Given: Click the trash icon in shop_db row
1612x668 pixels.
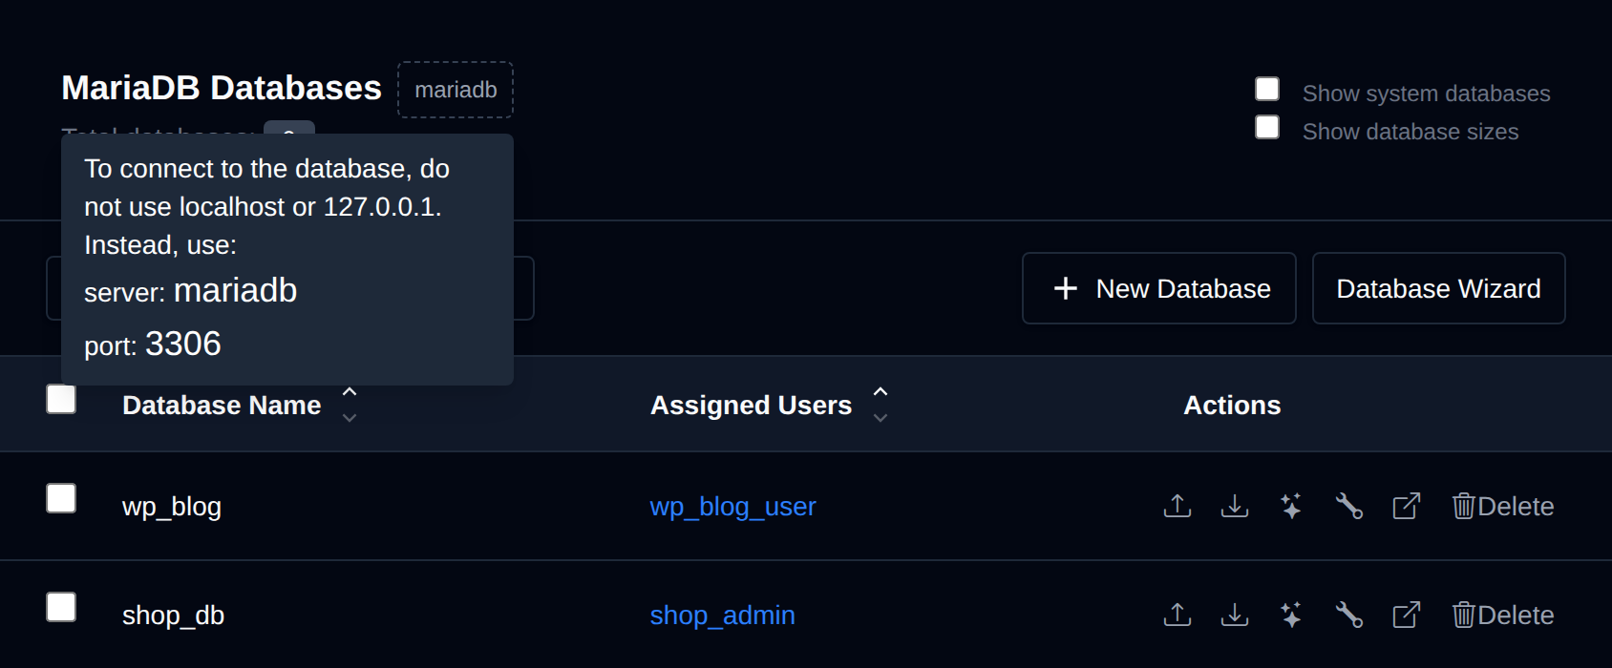Looking at the screenshot, I should pyautogui.click(x=1463, y=615).
